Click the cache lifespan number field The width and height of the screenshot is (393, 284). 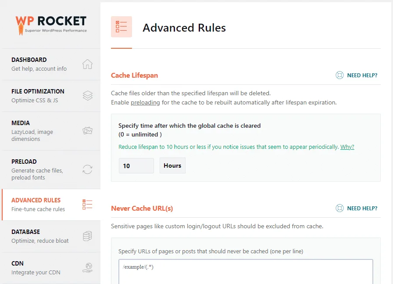pos(136,166)
